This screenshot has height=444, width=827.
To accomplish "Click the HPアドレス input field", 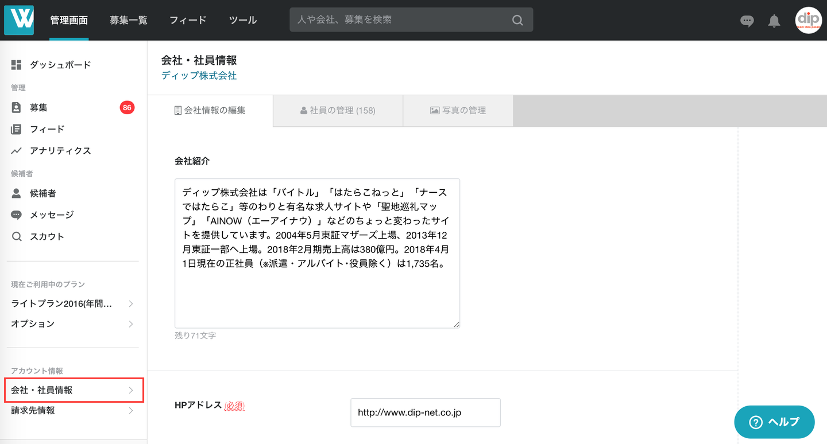I will (426, 412).
